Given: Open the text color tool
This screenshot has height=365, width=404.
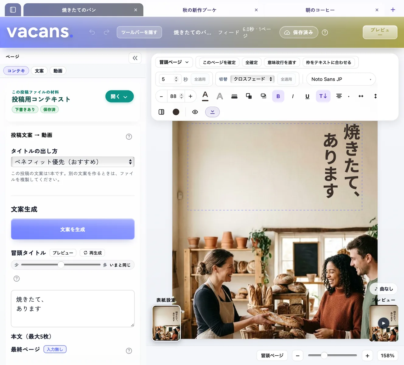Looking at the screenshot, I should [205, 96].
